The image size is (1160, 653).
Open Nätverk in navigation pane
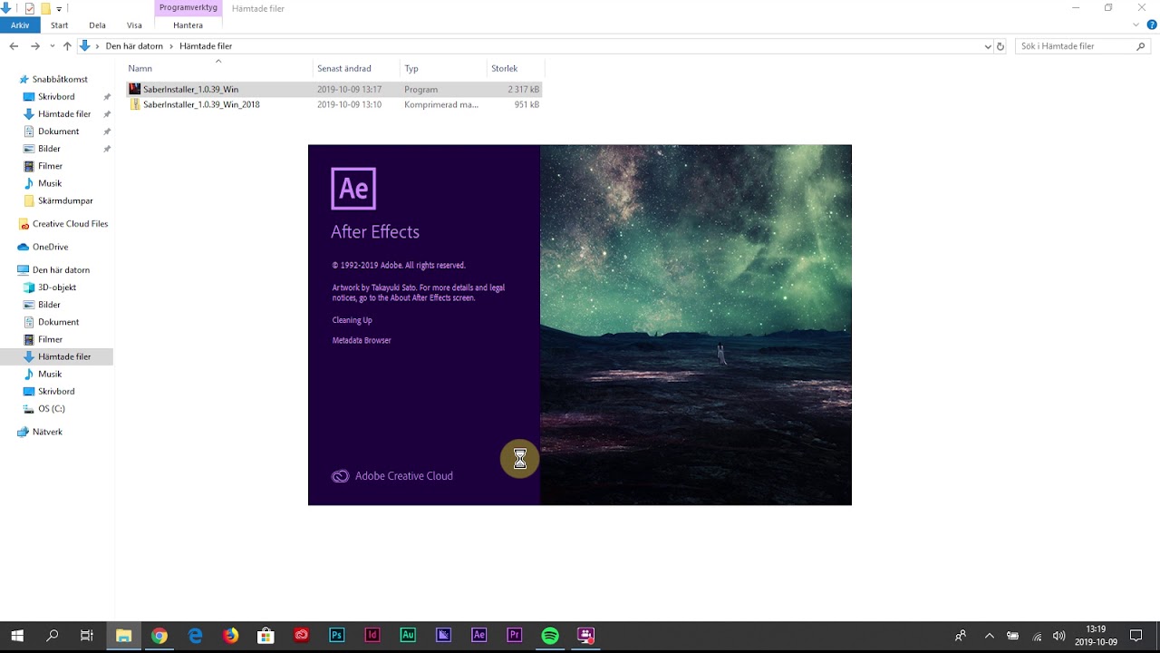(47, 433)
